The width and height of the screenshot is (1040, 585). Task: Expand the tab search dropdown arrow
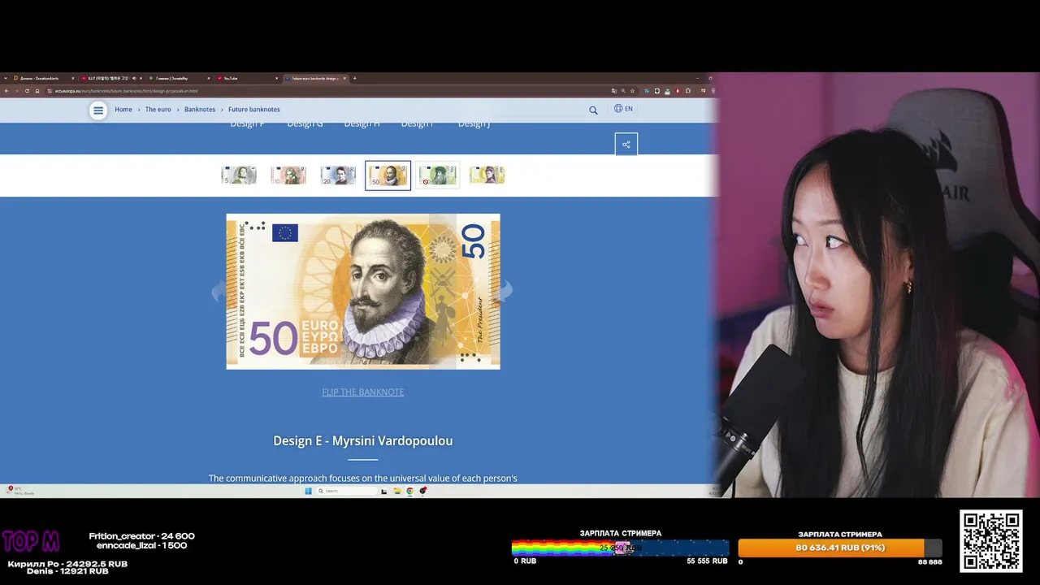(5, 78)
